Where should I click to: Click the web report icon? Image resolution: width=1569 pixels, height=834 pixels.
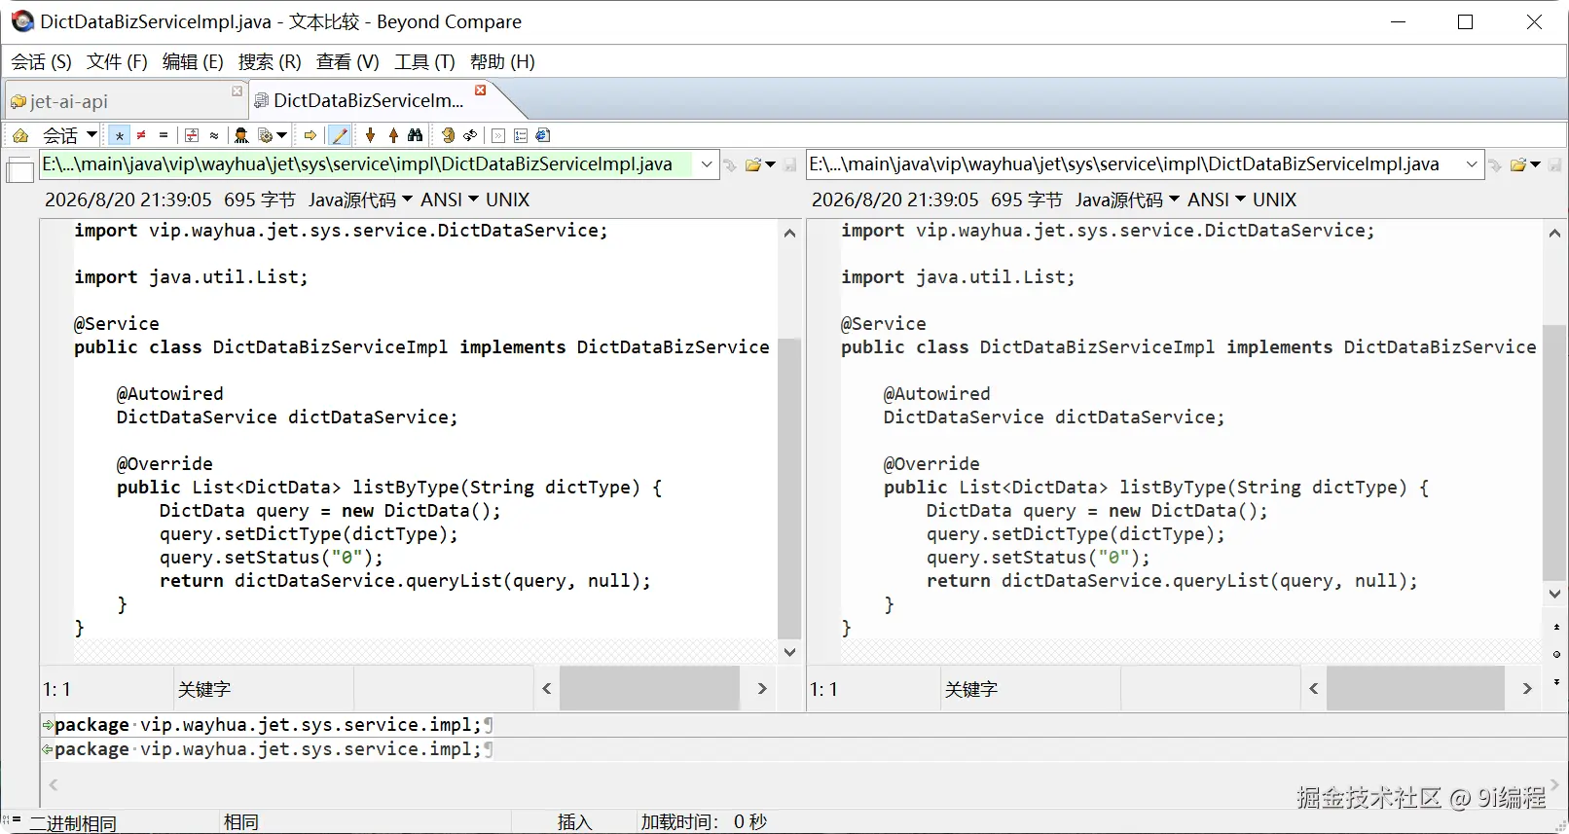543,135
